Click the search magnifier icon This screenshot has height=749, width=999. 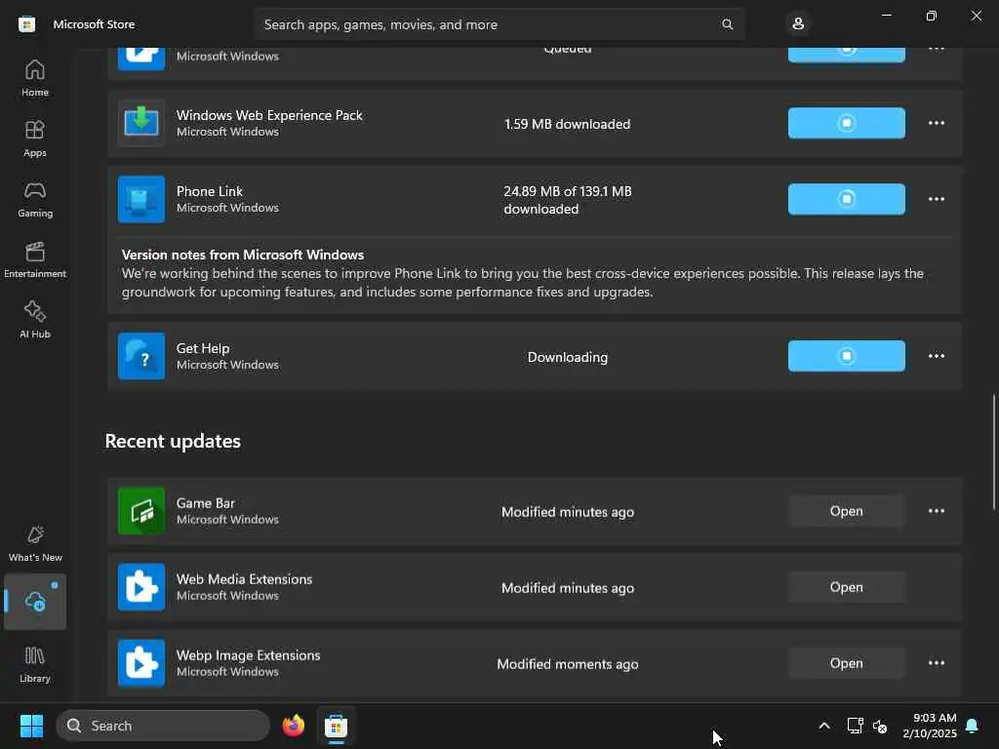(727, 24)
